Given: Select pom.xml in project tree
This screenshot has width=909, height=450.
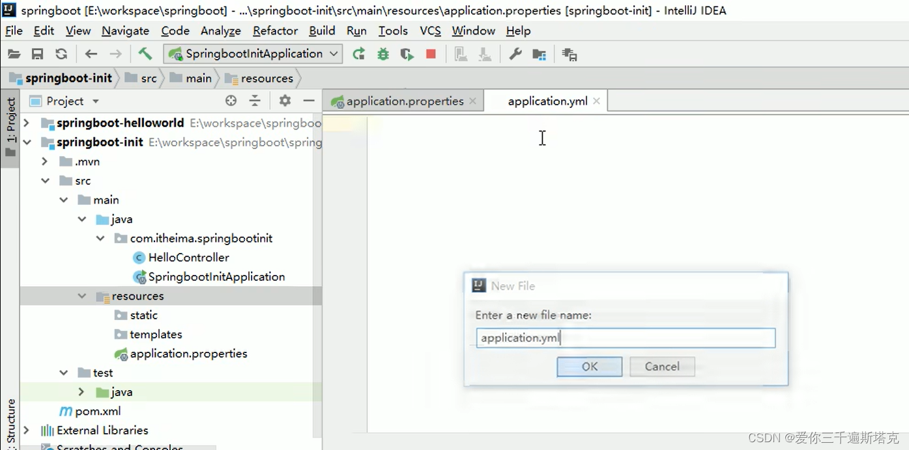Looking at the screenshot, I should tap(90, 411).
